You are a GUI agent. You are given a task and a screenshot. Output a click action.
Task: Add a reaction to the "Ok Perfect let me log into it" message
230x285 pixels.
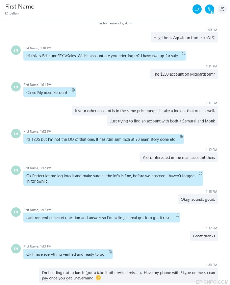(x=200, y=173)
